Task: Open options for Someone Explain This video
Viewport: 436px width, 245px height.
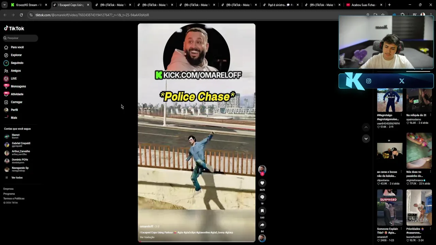Action: (x=401, y=229)
